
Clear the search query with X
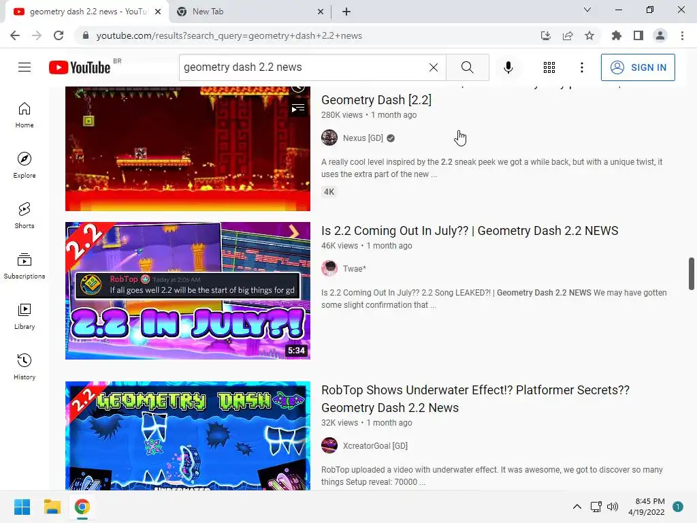point(434,67)
